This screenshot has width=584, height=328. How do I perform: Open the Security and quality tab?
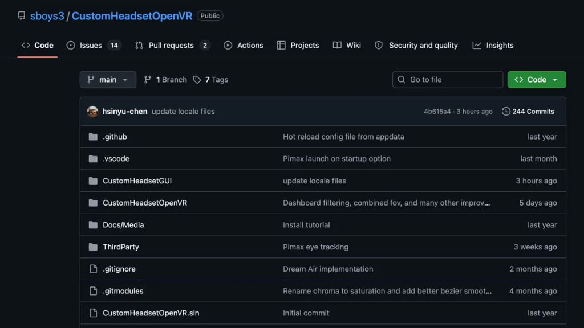point(416,46)
